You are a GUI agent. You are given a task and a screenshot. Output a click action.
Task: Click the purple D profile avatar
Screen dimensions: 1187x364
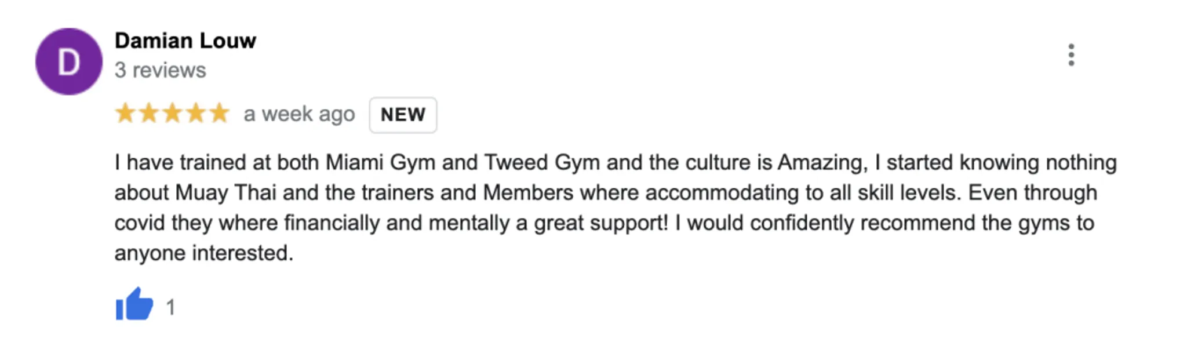point(68,61)
